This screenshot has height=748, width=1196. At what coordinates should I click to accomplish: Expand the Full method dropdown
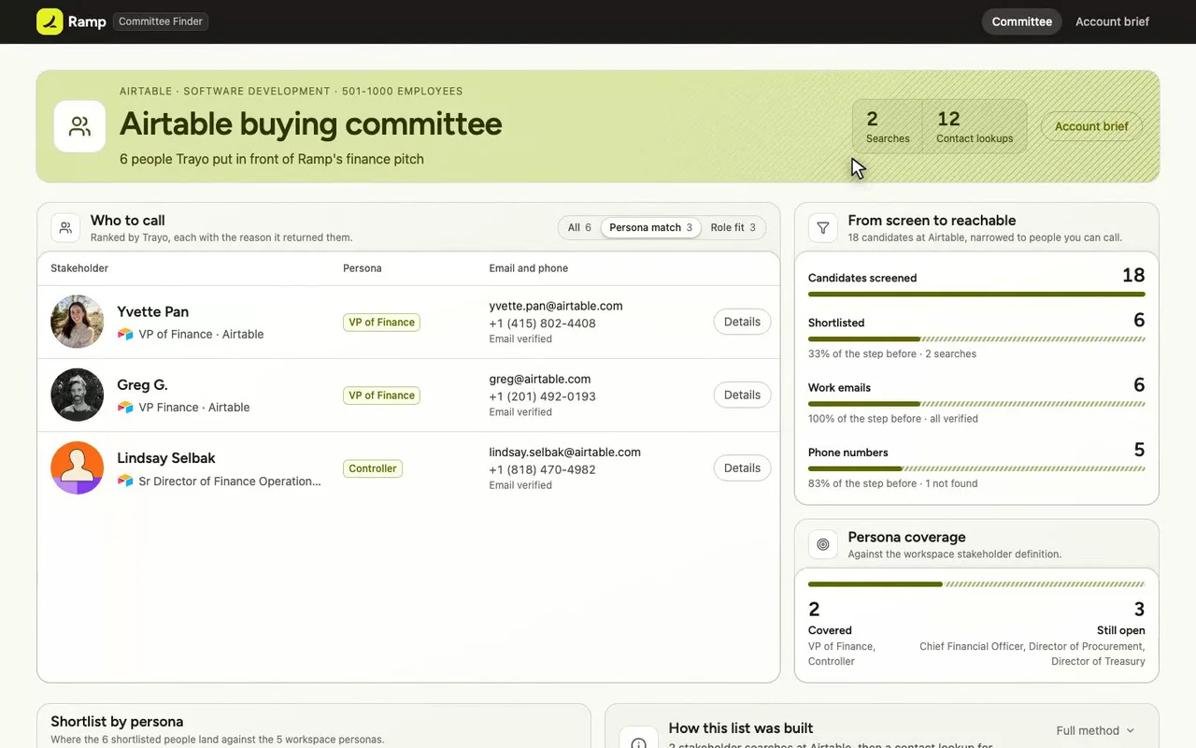[x=1095, y=730]
